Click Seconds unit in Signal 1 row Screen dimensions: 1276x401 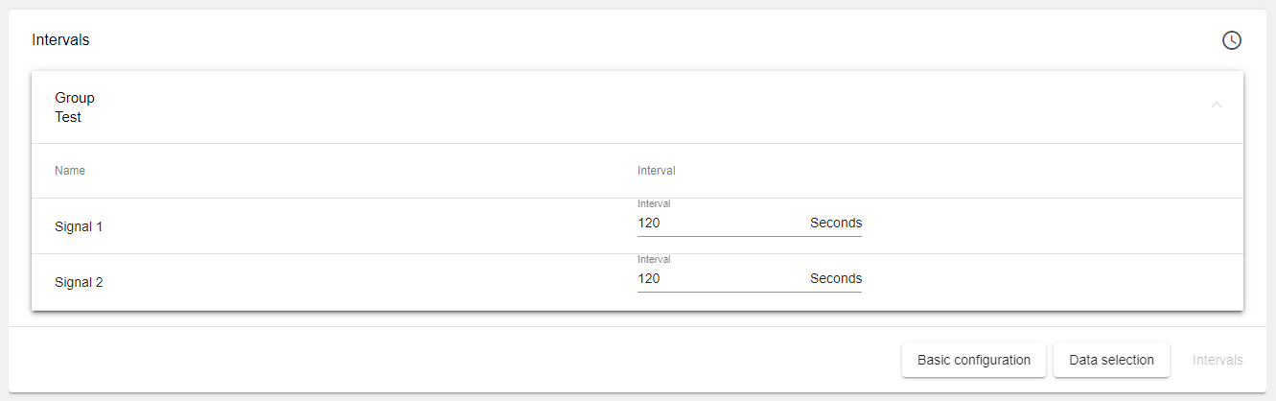pyautogui.click(x=835, y=224)
